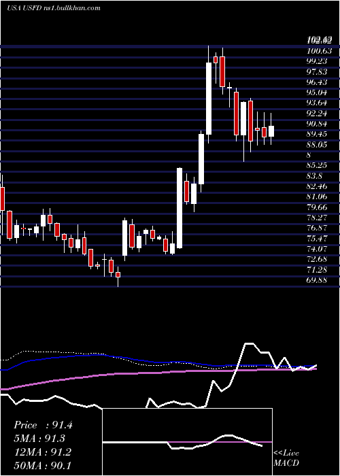Image resolution: width=340 pixels, height=476 pixels.
Task: Select the 81.06 price axis label
Action: (317, 197)
